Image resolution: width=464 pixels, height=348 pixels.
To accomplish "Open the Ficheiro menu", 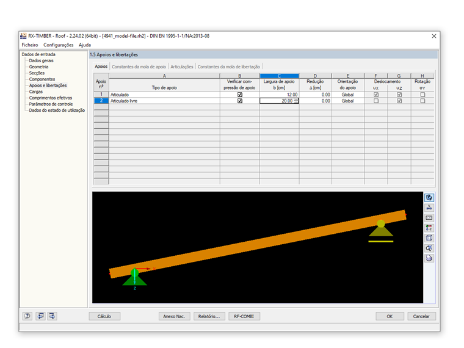I will 30,45.
